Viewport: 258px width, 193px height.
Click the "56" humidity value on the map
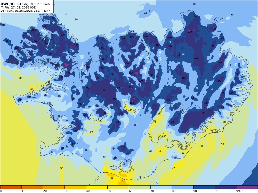tap(62, 168)
